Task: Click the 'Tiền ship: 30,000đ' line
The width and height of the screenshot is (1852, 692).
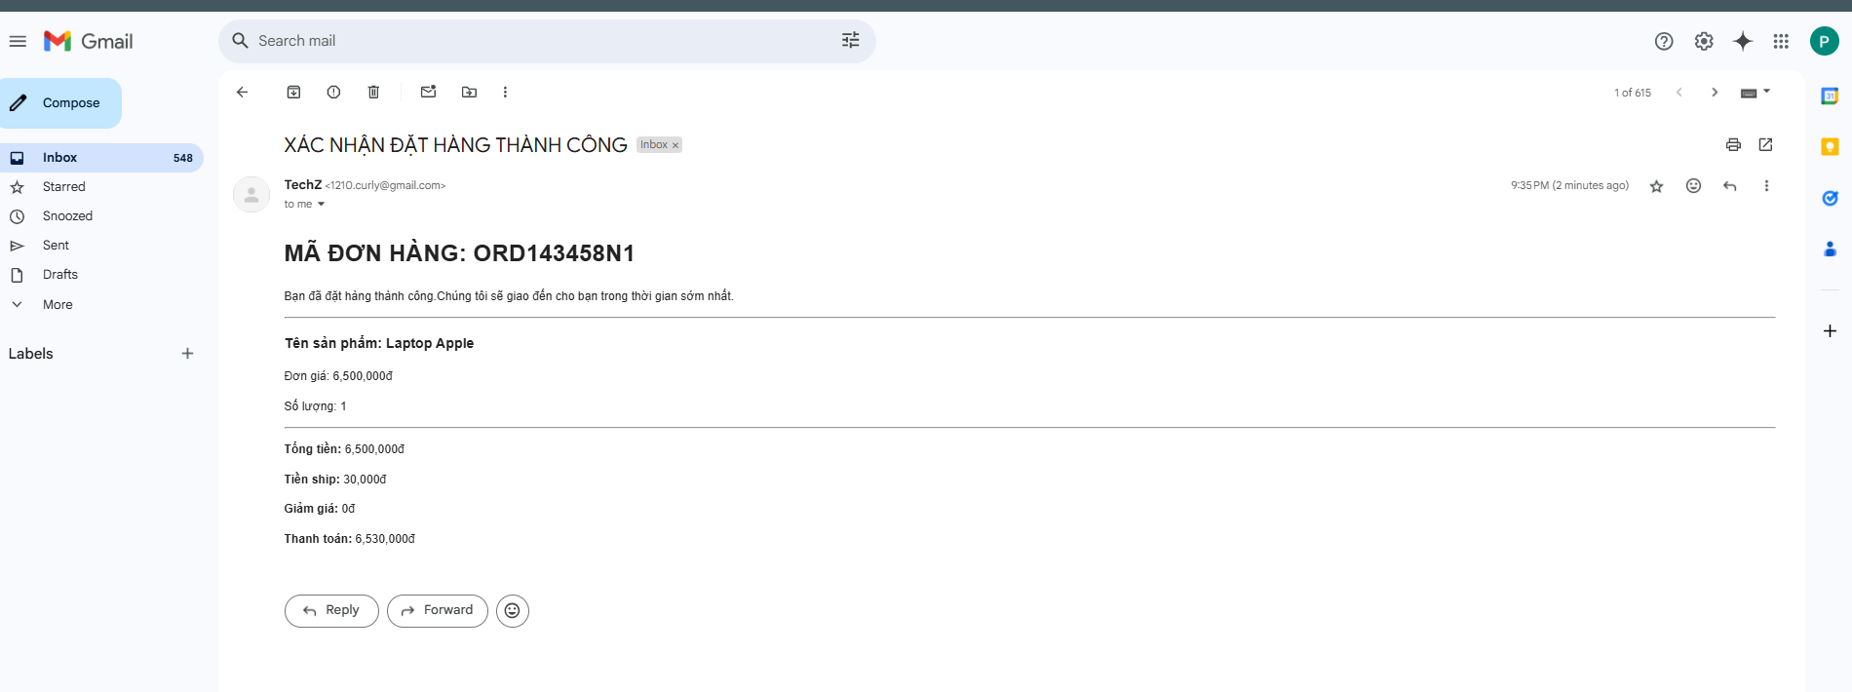Action: coord(335,480)
